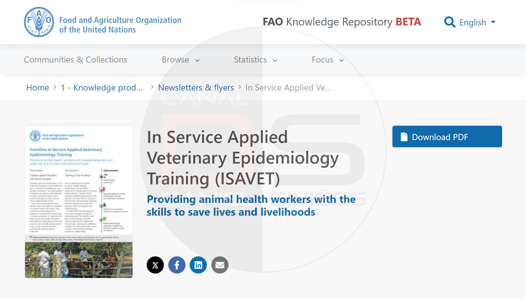Image resolution: width=526 pixels, height=299 pixels.
Task: Open the '1 - Knowledge prod...' breadcrumb
Action: click(102, 88)
